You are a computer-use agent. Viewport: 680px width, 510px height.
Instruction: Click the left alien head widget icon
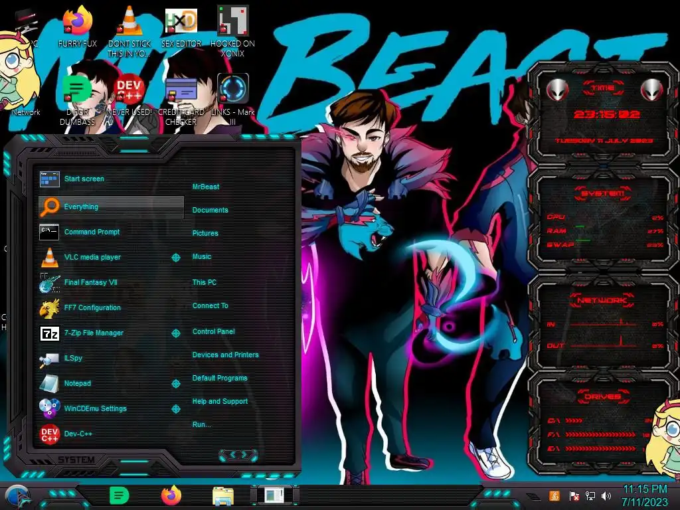(557, 90)
